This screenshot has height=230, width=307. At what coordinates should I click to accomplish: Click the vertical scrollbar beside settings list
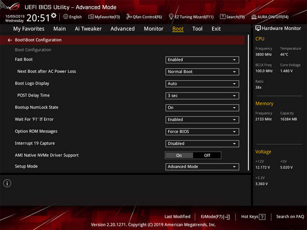pyautogui.click(x=248, y=103)
